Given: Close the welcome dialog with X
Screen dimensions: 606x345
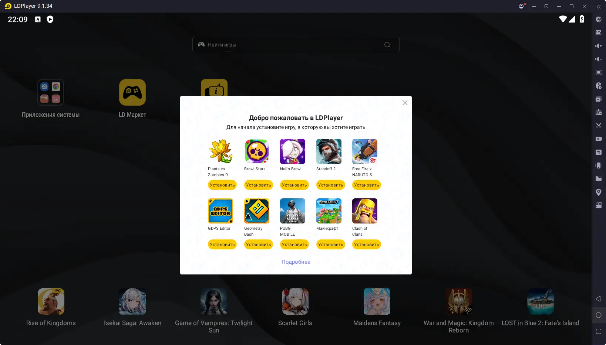Looking at the screenshot, I should click(x=405, y=103).
